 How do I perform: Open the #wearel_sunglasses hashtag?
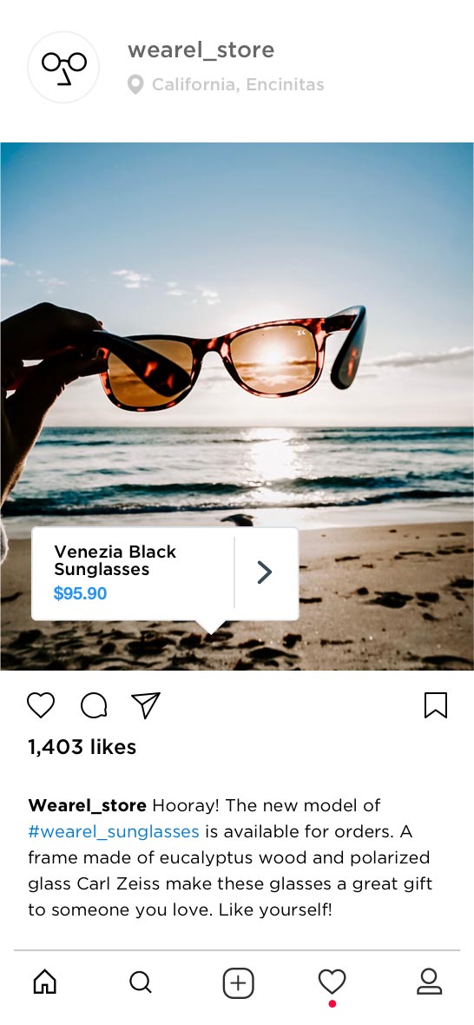[114, 831]
